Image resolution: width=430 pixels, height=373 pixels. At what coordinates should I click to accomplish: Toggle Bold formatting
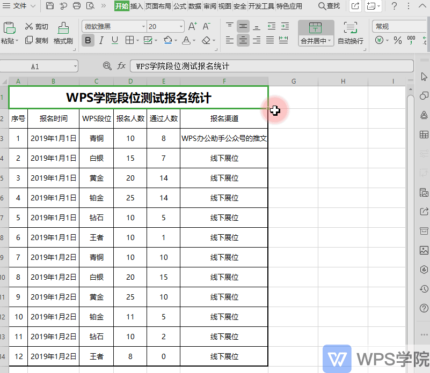[88, 41]
